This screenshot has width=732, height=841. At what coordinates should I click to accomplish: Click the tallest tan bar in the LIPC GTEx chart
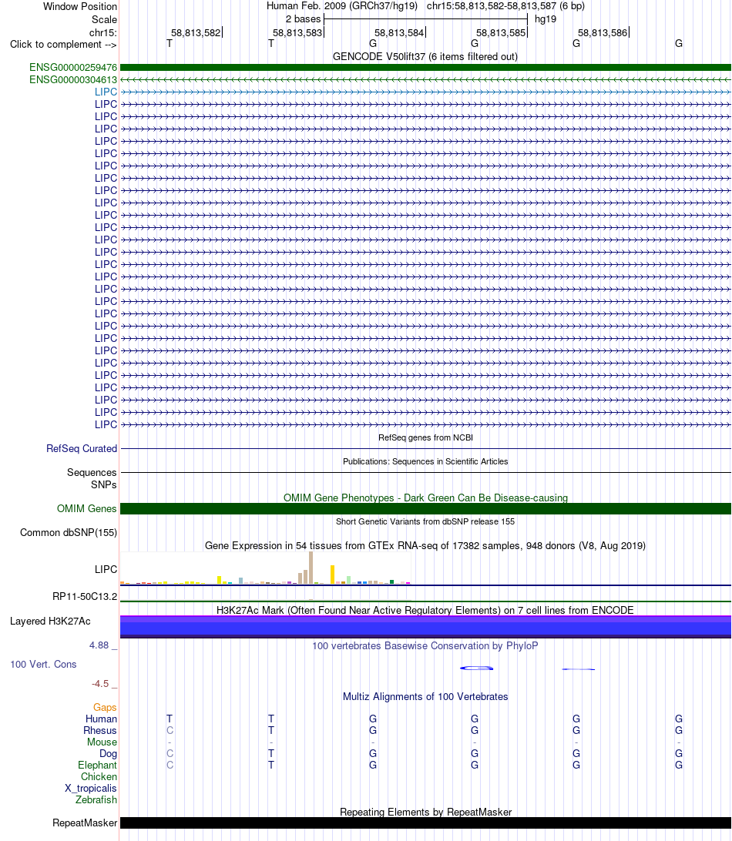click(x=311, y=568)
